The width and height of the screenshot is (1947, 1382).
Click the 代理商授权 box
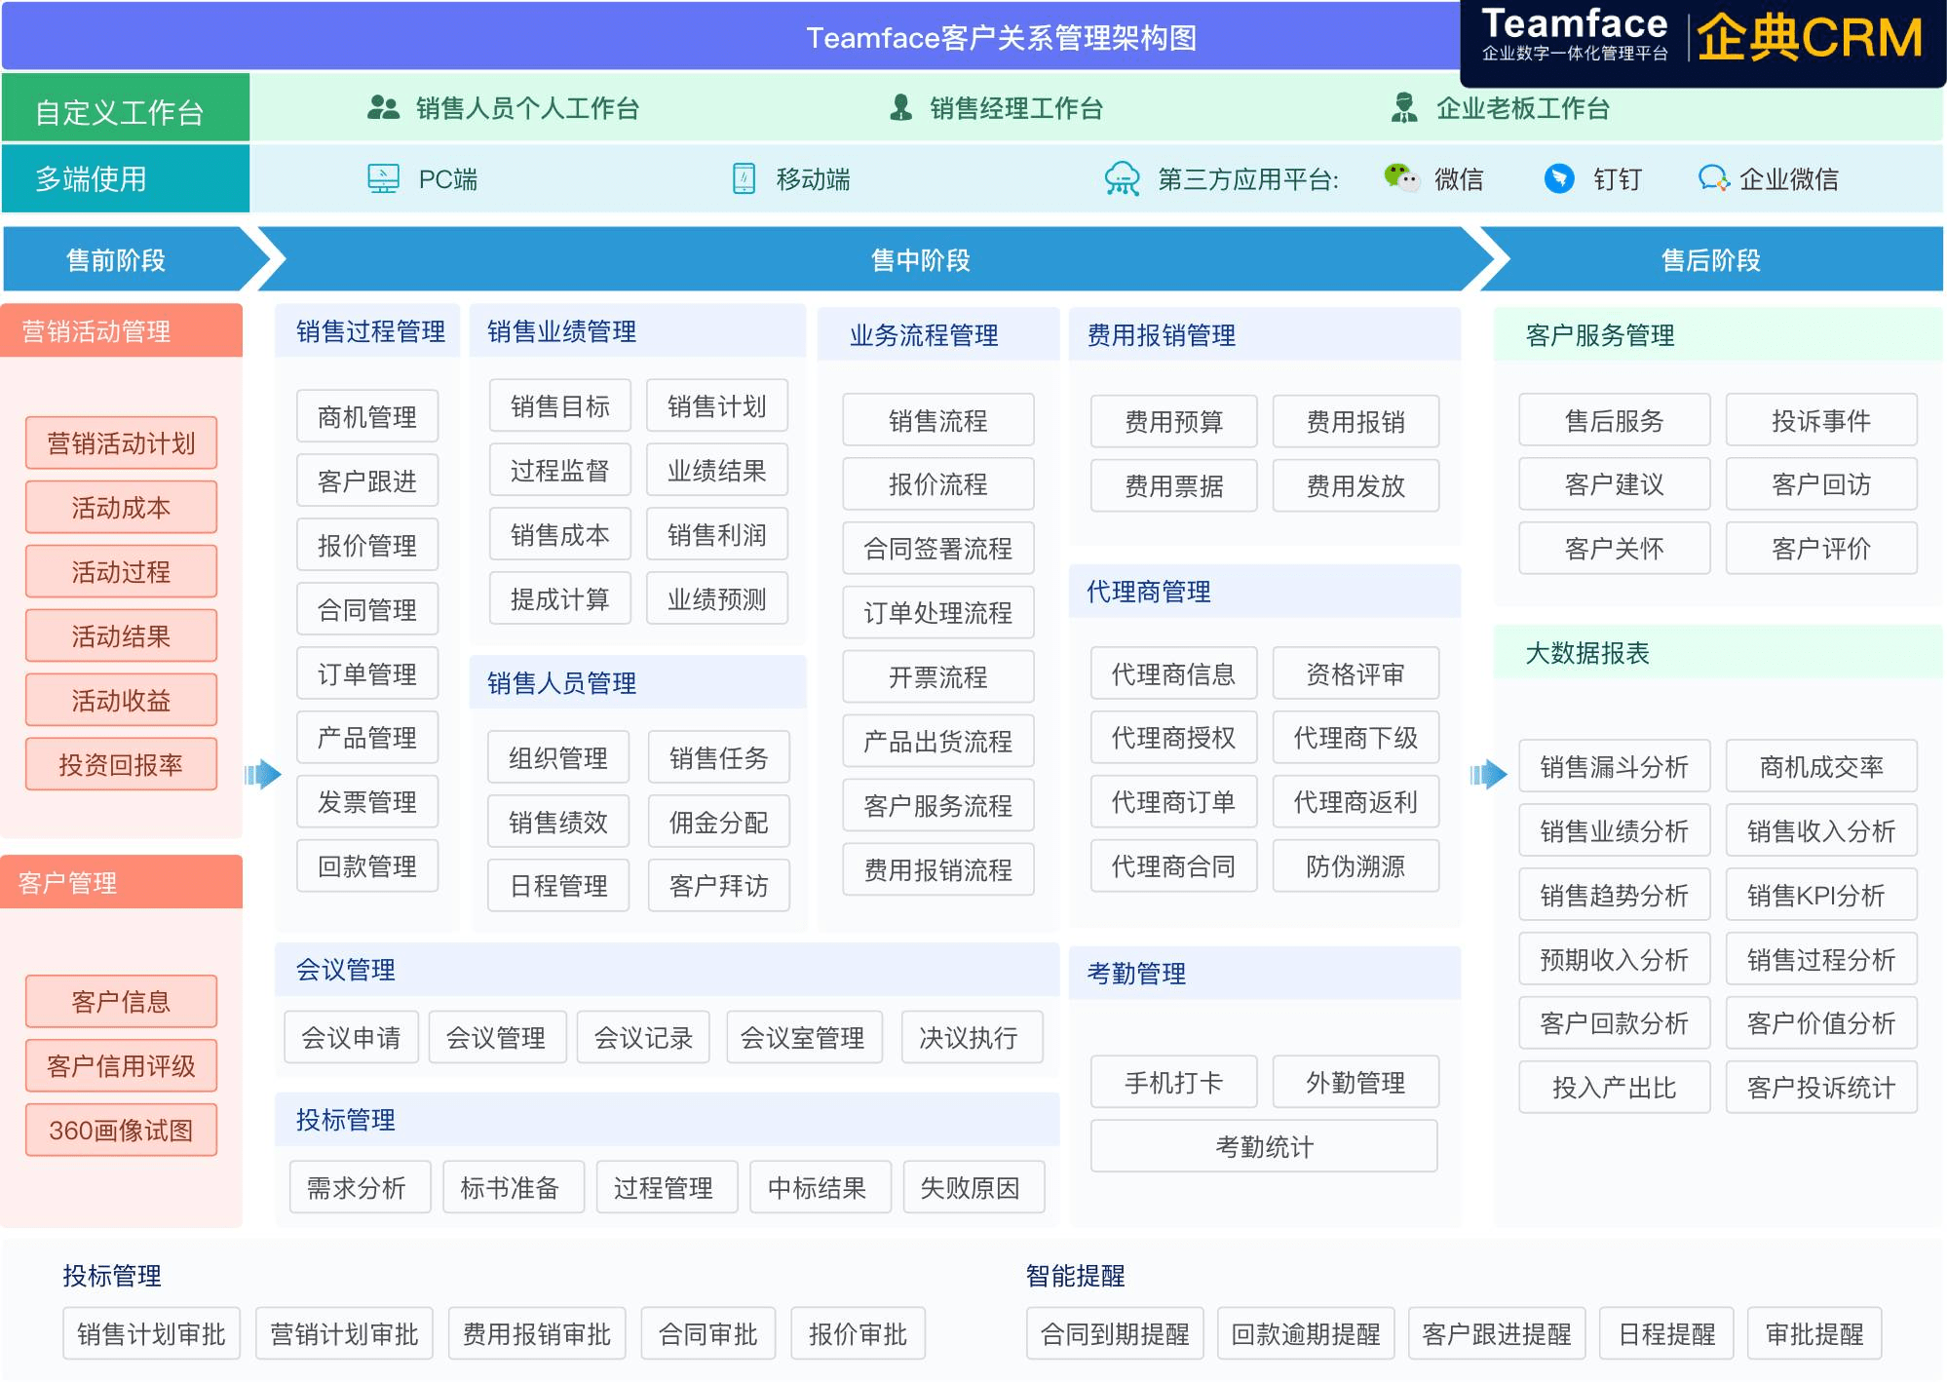tap(1174, 738)
